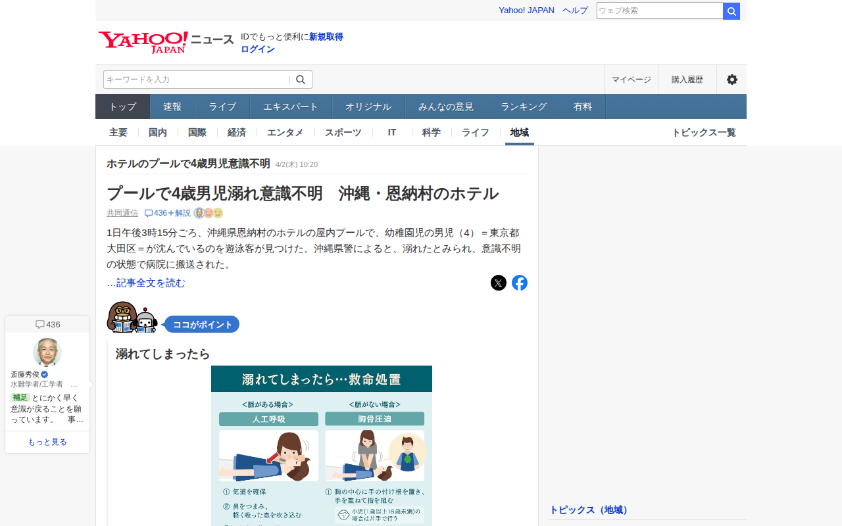Click the commentator avatars beside the comment count
This screenshot has height=526, width=842.
point(209,213)
